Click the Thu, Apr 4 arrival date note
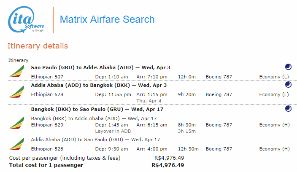The width and height of the screenshot is (297, 172). [148, 101]
